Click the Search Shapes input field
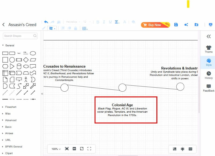 point(20,36)
